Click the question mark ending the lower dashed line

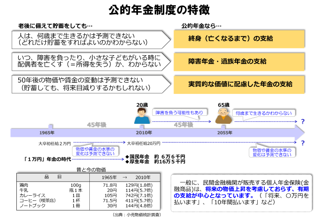pyautogui.click(x=303, y=143)
